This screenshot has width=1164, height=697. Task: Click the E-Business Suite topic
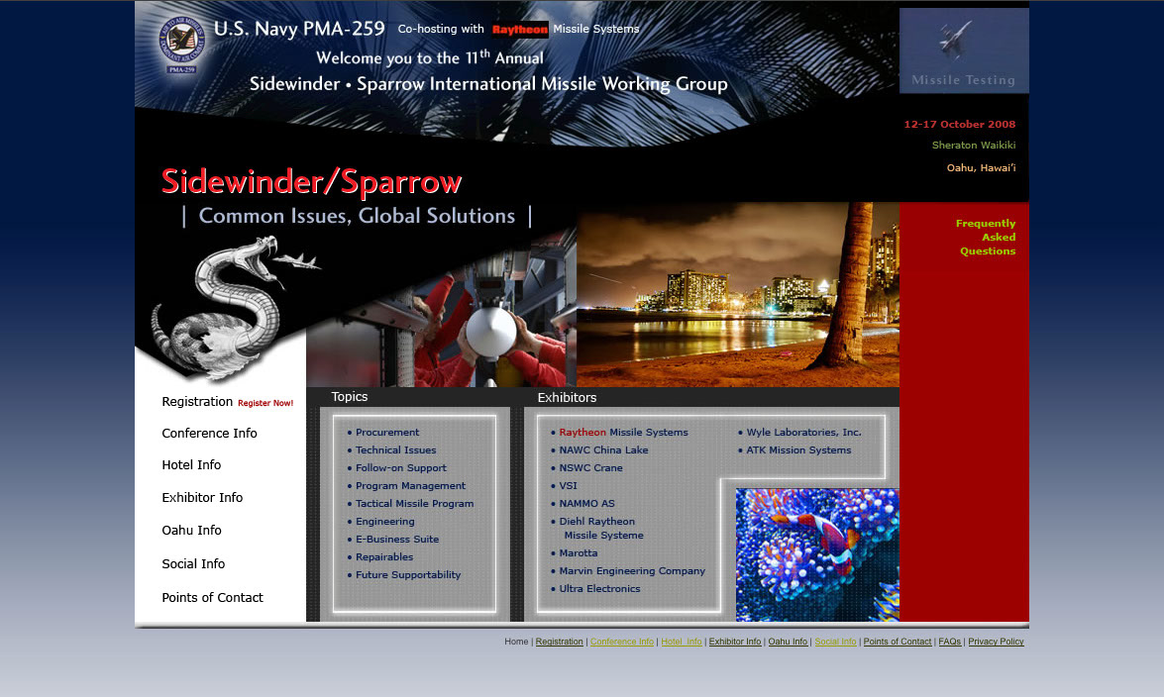(x=397, y=539)
